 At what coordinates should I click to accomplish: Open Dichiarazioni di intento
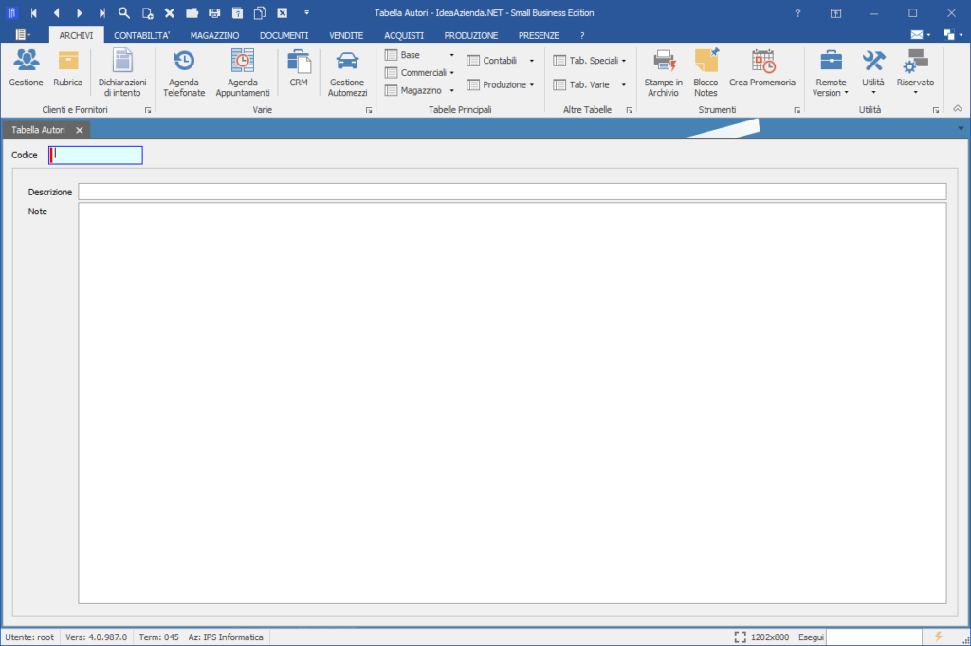122,73
